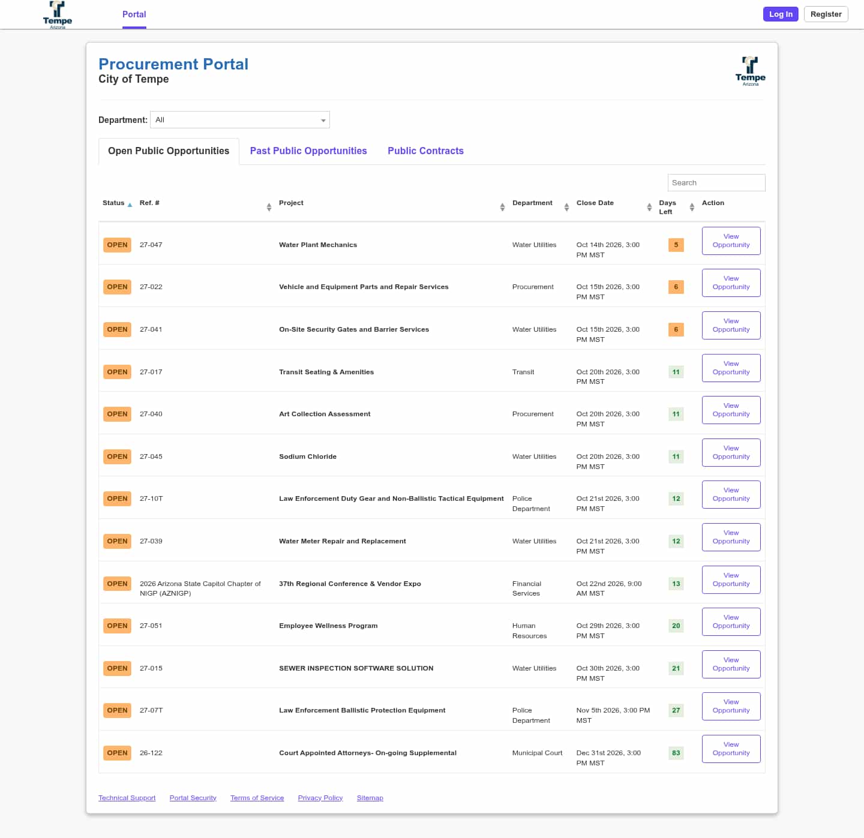
Task: Sort by Close Date column sort arrows
Action: pyautogui.click(x=649, y=207)
